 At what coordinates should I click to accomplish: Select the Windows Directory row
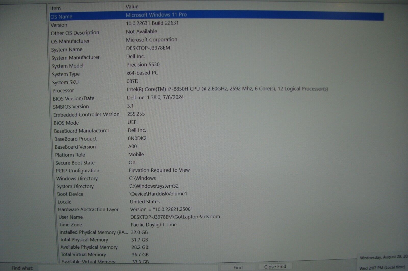click(77, 178)
